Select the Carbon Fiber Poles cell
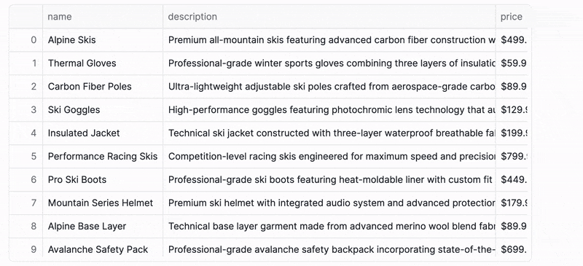This screenshot has width=583, height=266. tap(103, 87)
